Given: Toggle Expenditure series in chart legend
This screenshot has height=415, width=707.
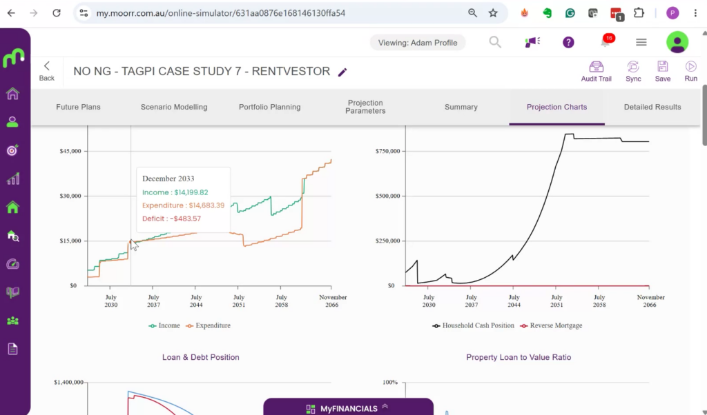Looking at the screenshot, I should click(208, 325).
